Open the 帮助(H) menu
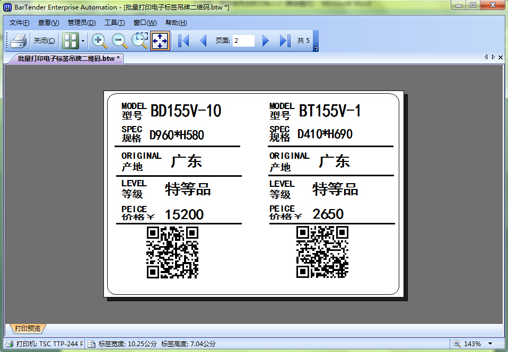This screenshot has width=508, height=352. point(176,23)
